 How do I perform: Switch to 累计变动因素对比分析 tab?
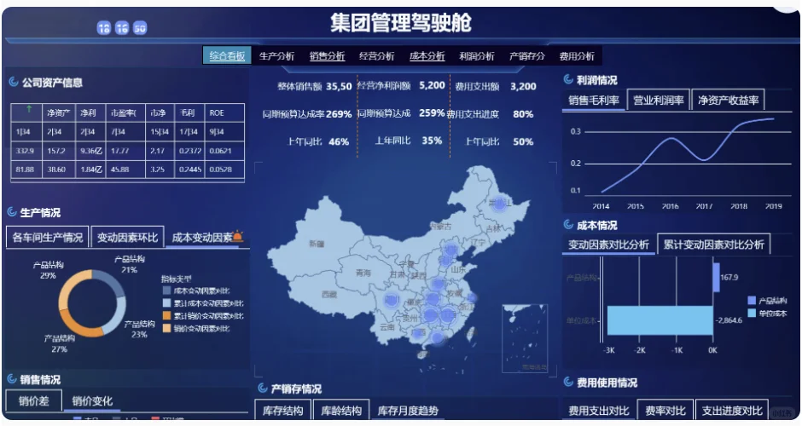point(713,245)
